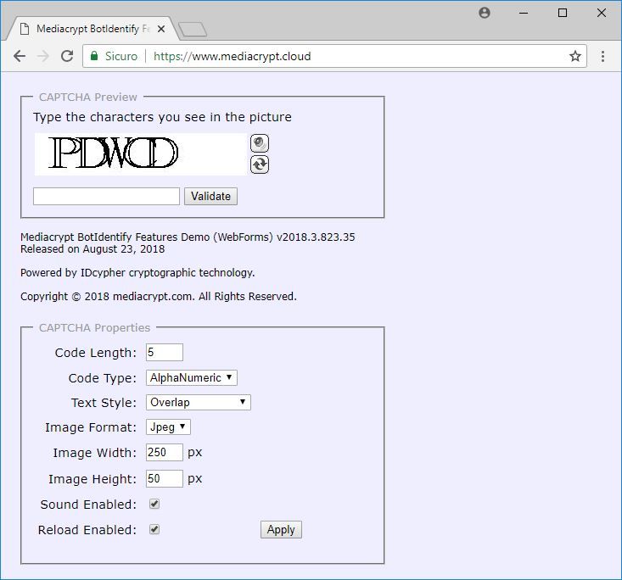This screenshot has width=622, height=580.
Task: Click the address bar URL
Action: 232,56
